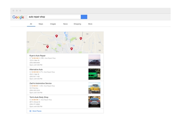Click the list icon beside More Places
The height and width of the screenshot is (124, 181).
(x=30, y=111)
